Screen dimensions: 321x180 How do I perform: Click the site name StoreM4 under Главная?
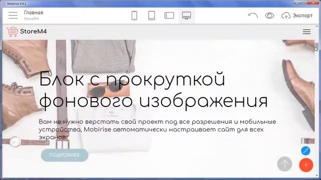(31, 18)
